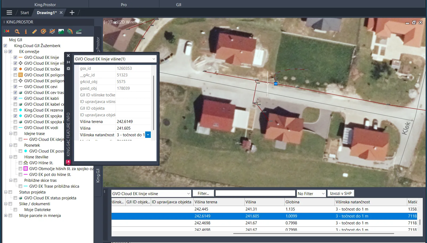The height and width of the screenshot is (243, 427).
Task: Open a new drawing tab with plus
Action: coord(72,13)
